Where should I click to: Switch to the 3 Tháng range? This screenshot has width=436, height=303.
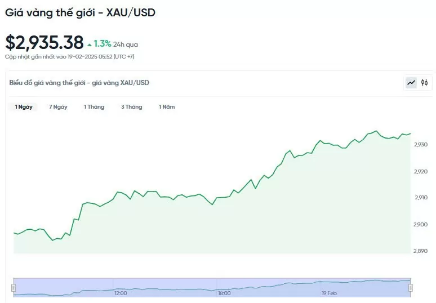tap(131, 107)
